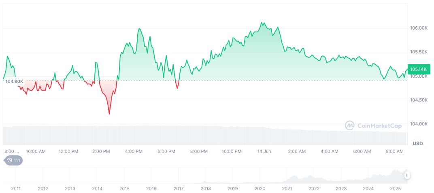Select 2020 on the year navigator

260,189
